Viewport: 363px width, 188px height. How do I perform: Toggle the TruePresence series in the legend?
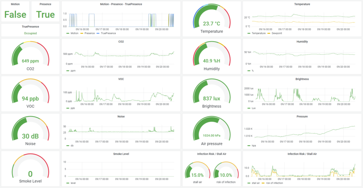pos(108,33)
